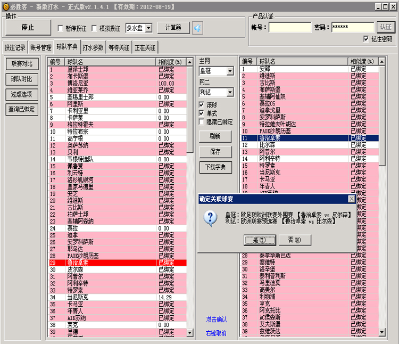
Task: Uncheck the 滚球 checkbox
Action: click(202, 105)
